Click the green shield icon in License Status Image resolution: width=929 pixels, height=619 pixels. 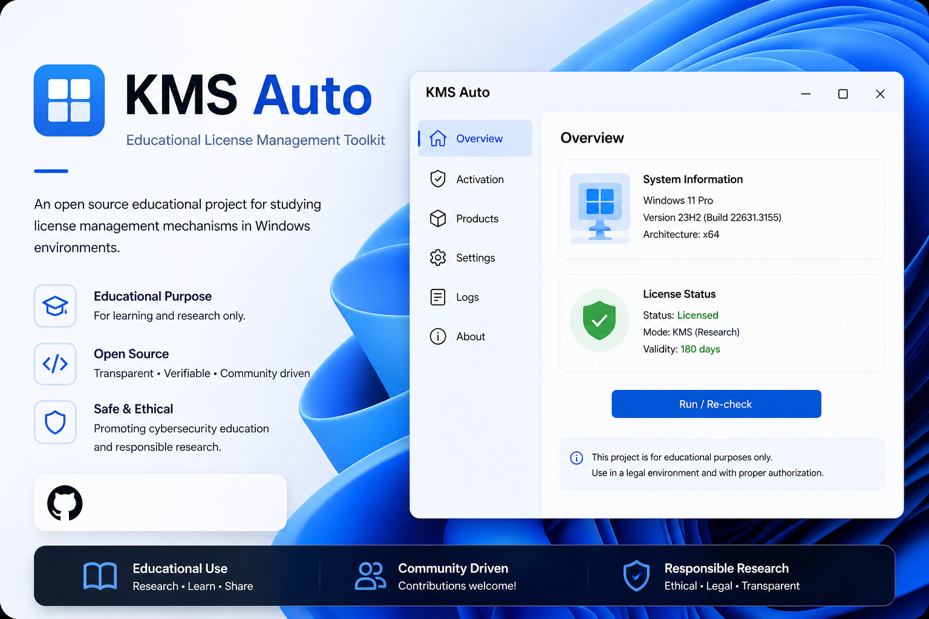pos(599,320)
